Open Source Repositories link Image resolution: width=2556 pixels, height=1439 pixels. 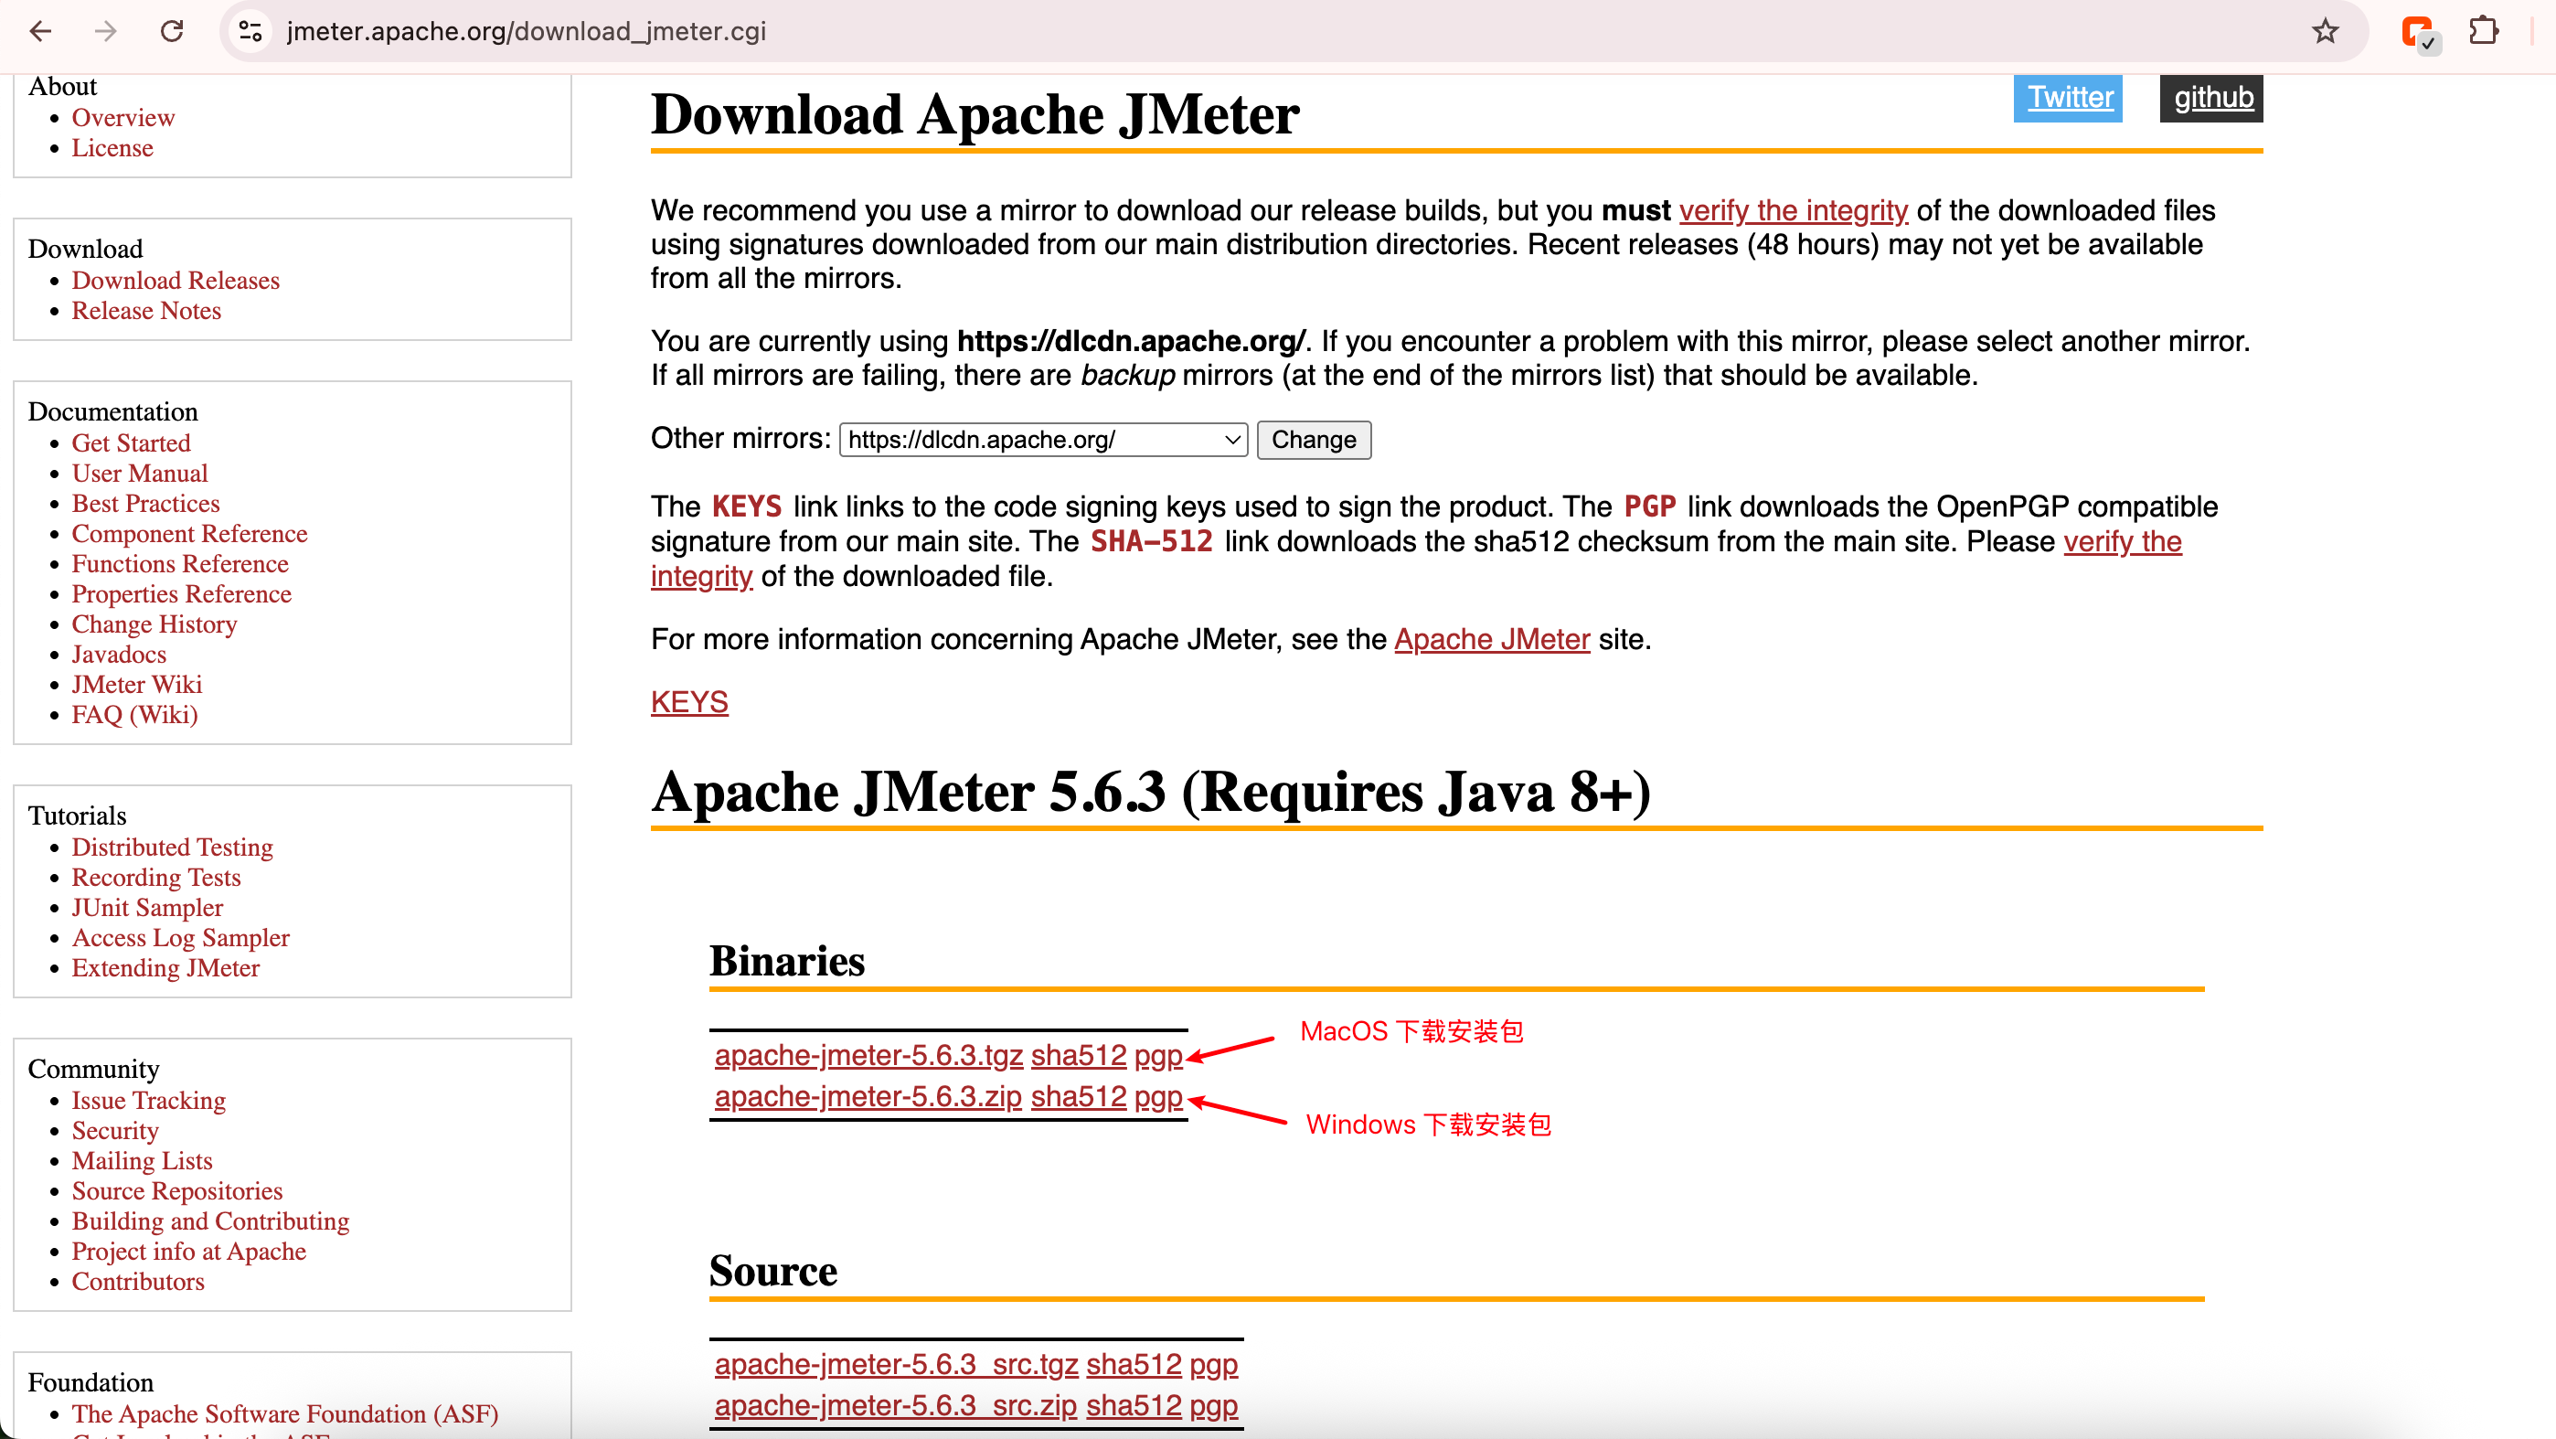point(176,1190)
